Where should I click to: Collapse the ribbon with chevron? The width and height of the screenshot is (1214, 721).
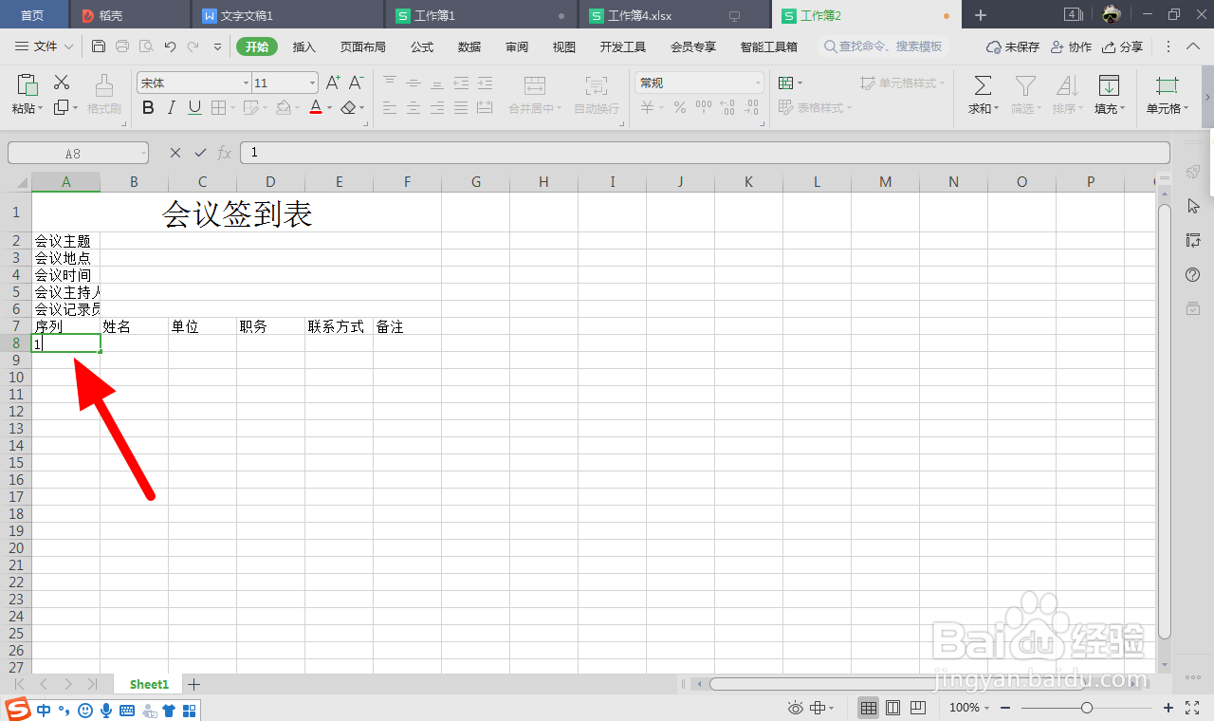point(1194,46)
